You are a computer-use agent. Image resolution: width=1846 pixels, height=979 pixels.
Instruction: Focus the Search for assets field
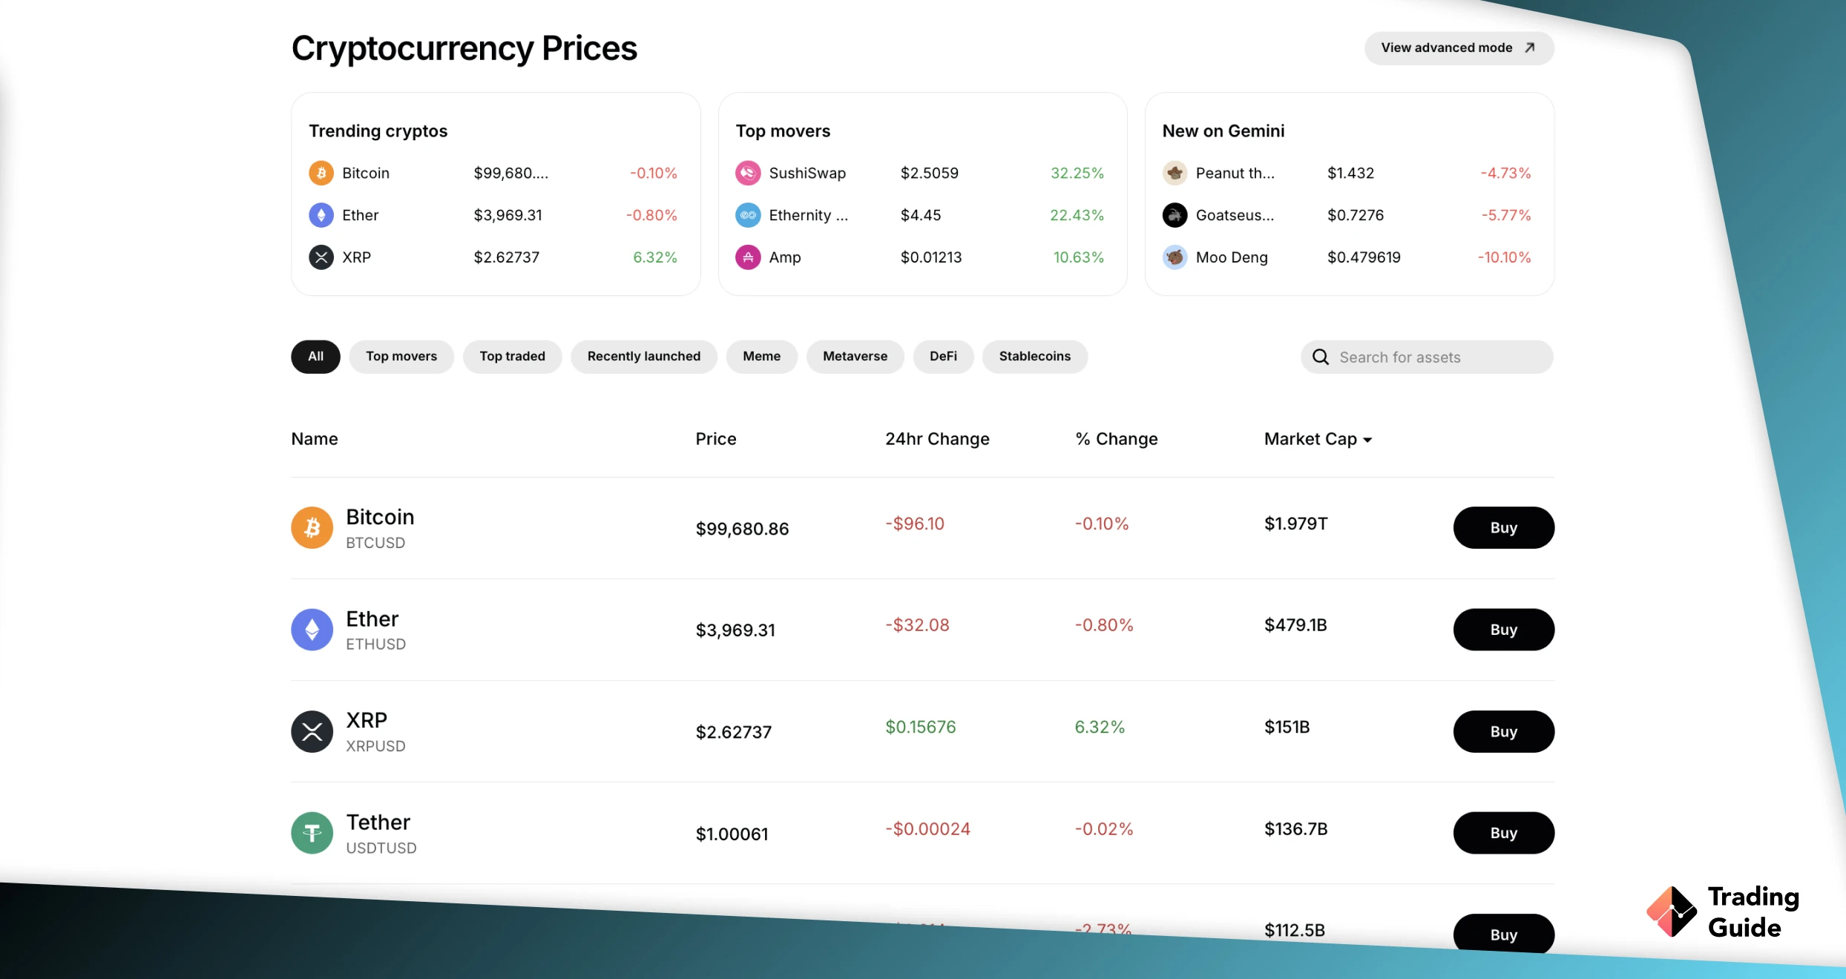1427,357
